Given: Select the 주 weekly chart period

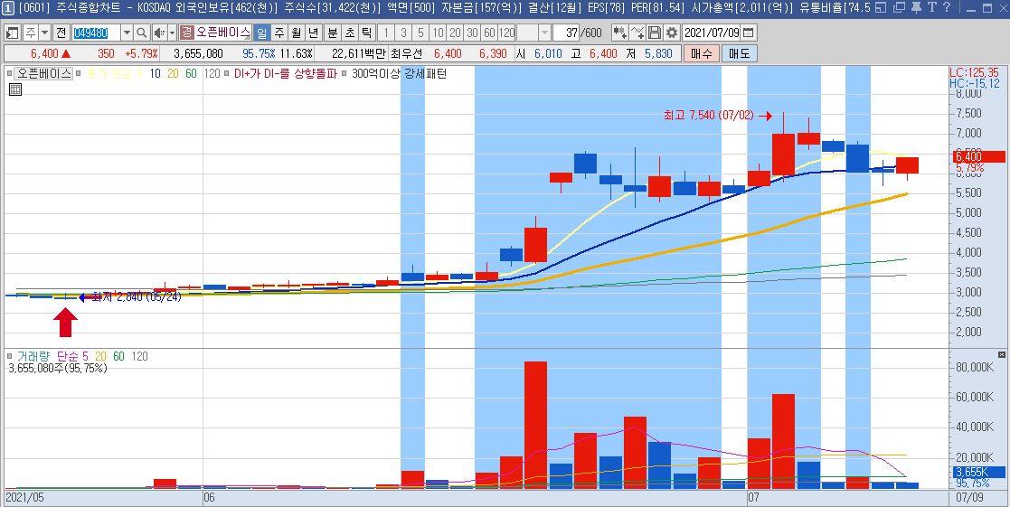Looking at the screenshot, I should click(x=279, y=33).
